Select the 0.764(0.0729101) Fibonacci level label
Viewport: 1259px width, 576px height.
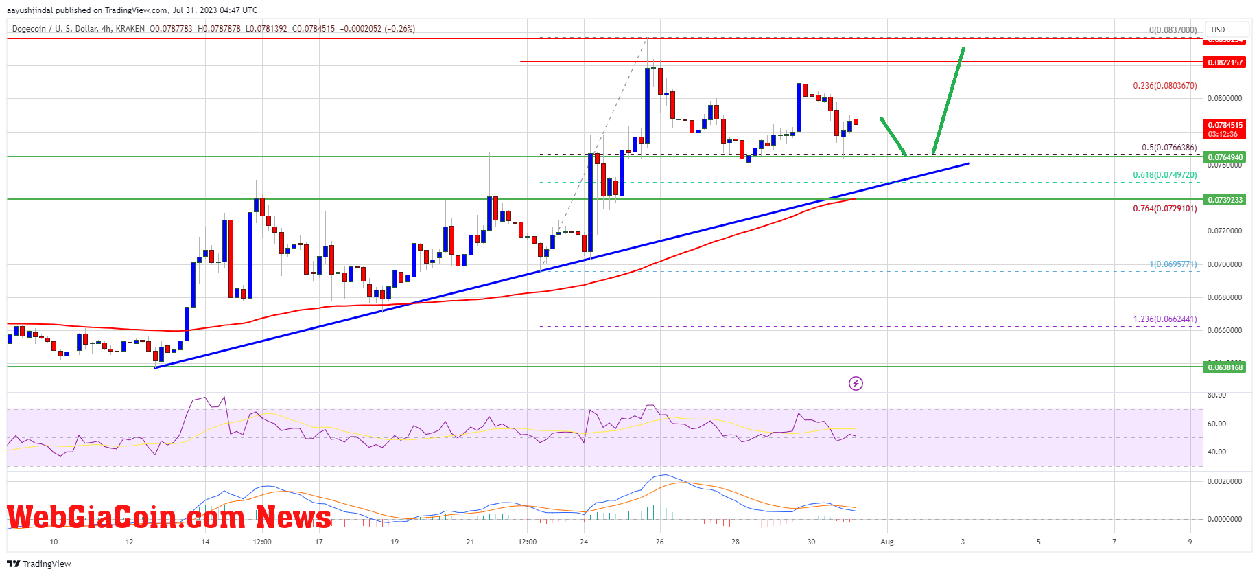point(1165,209)
